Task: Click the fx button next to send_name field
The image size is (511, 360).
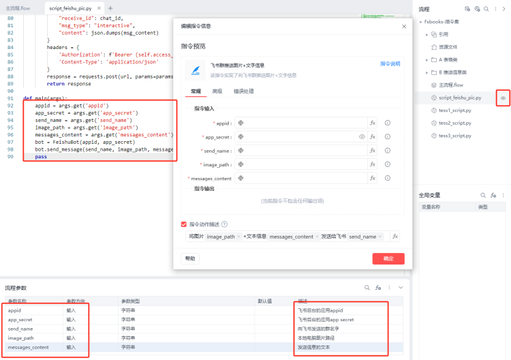Action: (373, 150)
